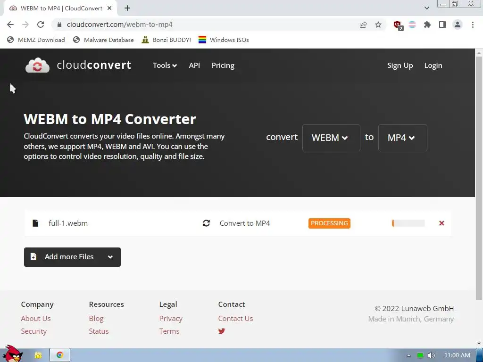The width and height of the screenshot is (483, 362).
Task: Open the file explorer taskbar icon
Action: point(38,355)
